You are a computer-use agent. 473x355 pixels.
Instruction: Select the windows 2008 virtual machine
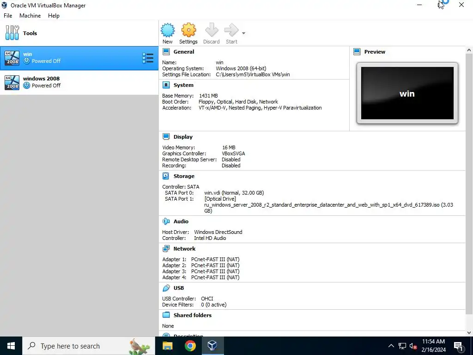(79, 82)
